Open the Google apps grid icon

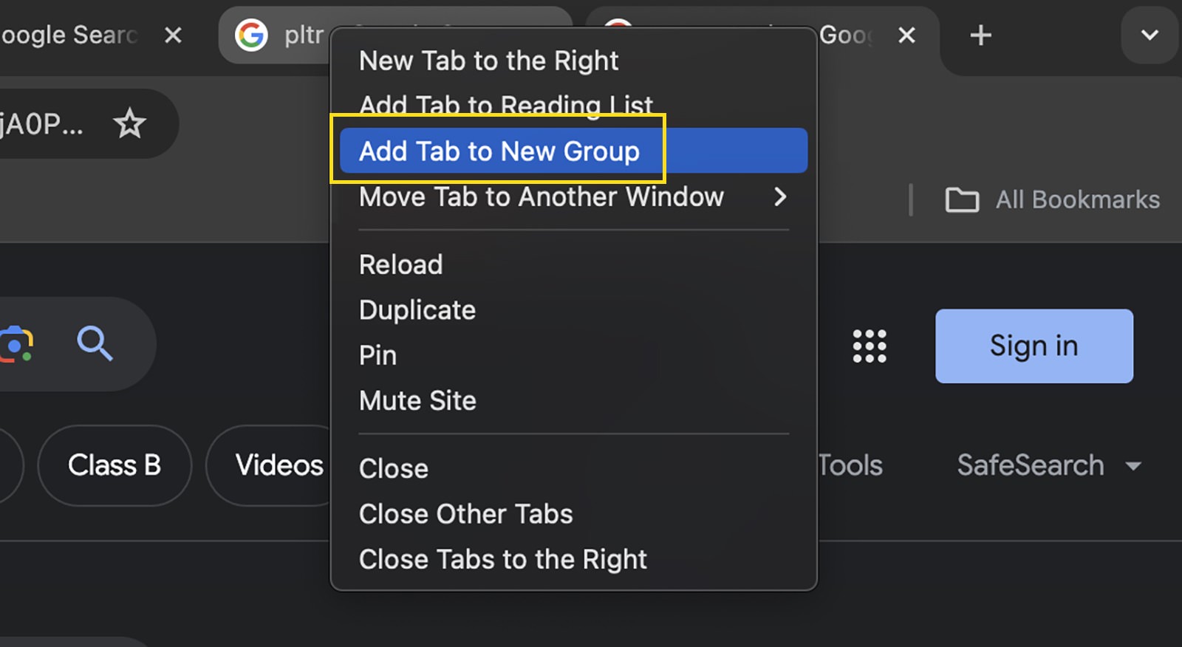tap(870, 346)
